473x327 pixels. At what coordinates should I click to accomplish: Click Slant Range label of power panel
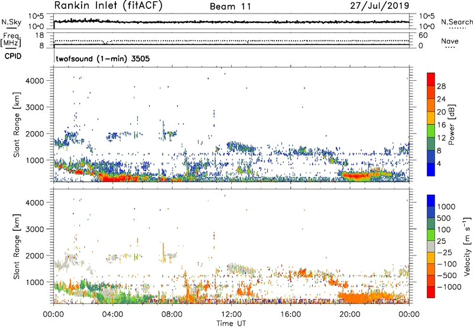click(17, 125)
